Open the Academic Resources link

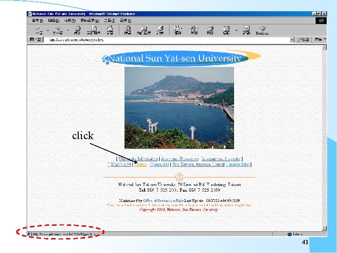tap(180, 159)
